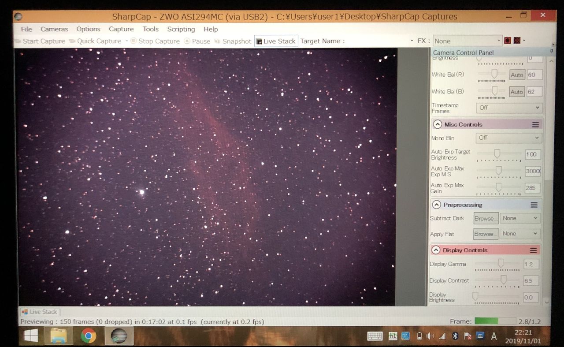Open the FX effects dropdown
The width and height of the screenshot is (564, 347).
[x=468, y=41]
